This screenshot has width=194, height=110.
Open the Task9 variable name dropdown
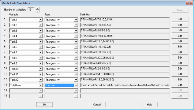tap(40, 63)
